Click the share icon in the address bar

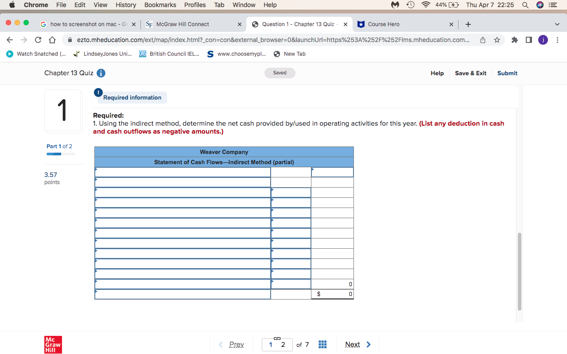point(482,39)
